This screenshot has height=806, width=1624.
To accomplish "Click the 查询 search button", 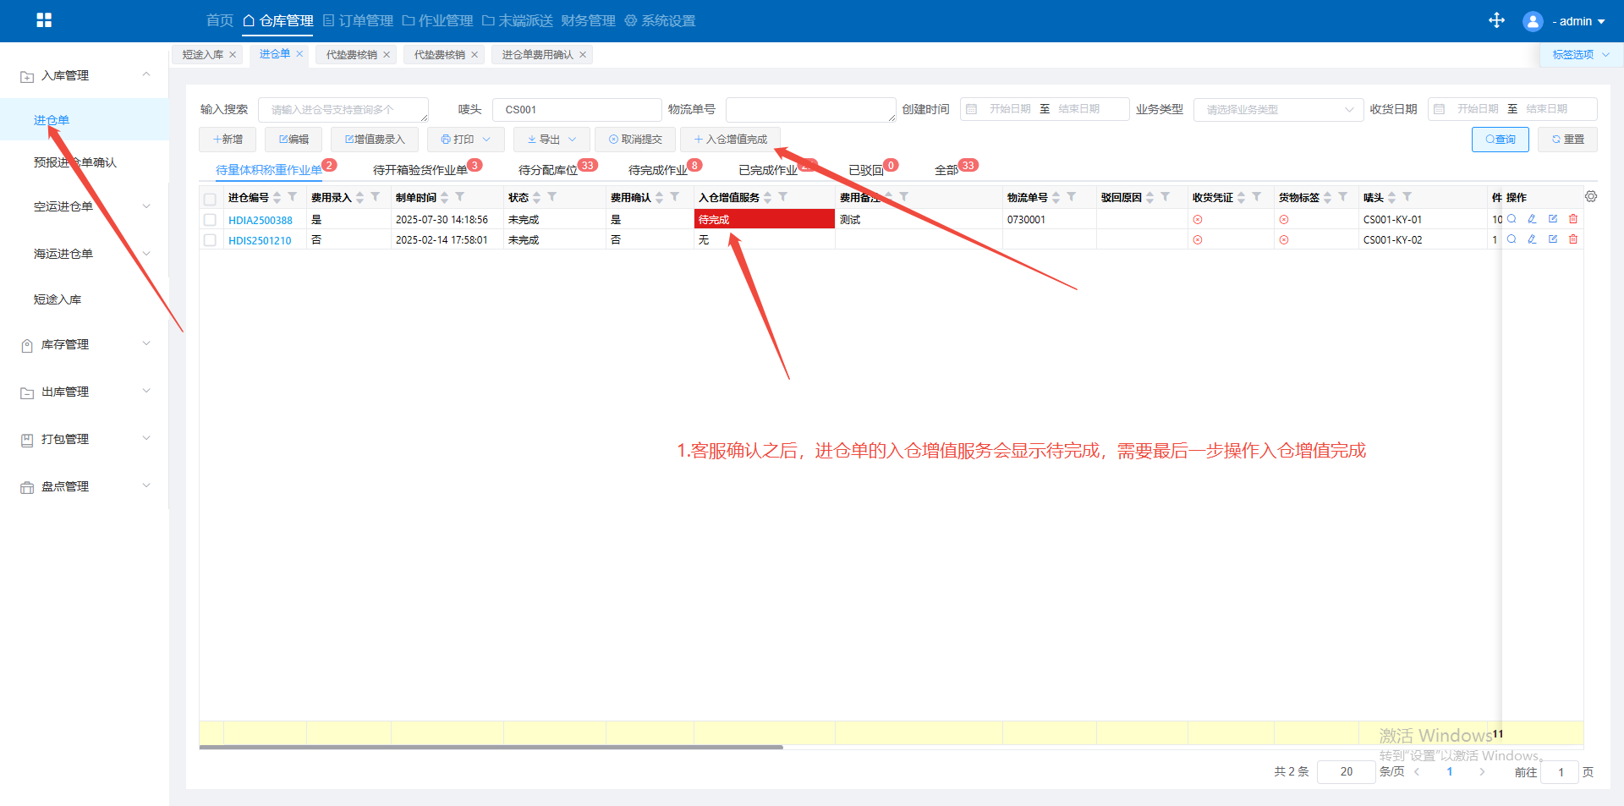I will pos(1500,140).
